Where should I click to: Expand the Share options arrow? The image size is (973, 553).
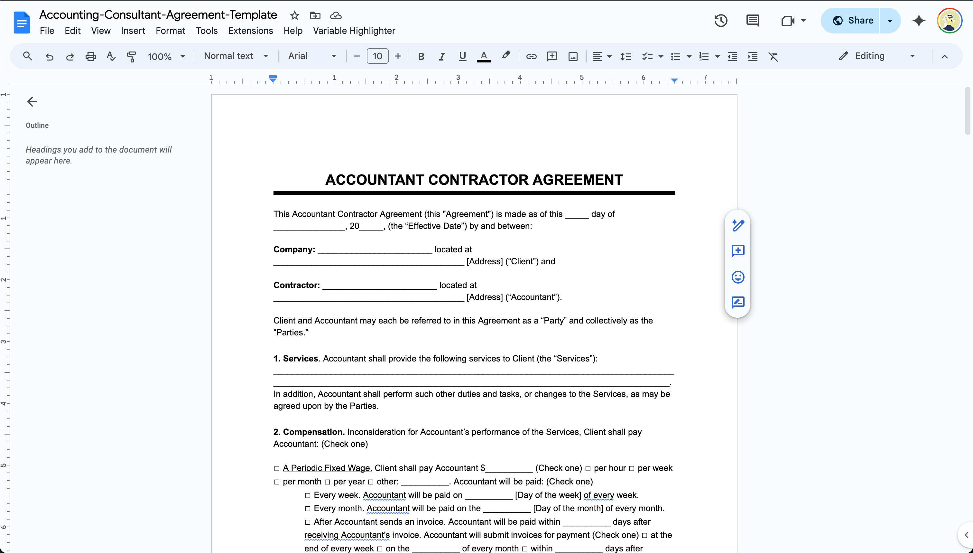pos(889,21)
